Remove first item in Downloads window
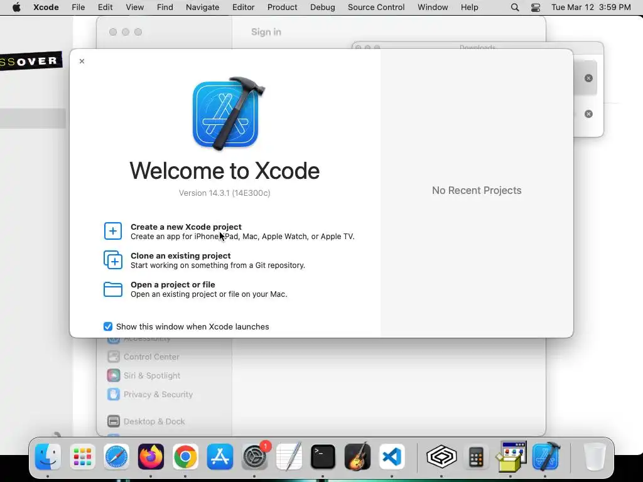643x482 pixels. coord(588,78)
